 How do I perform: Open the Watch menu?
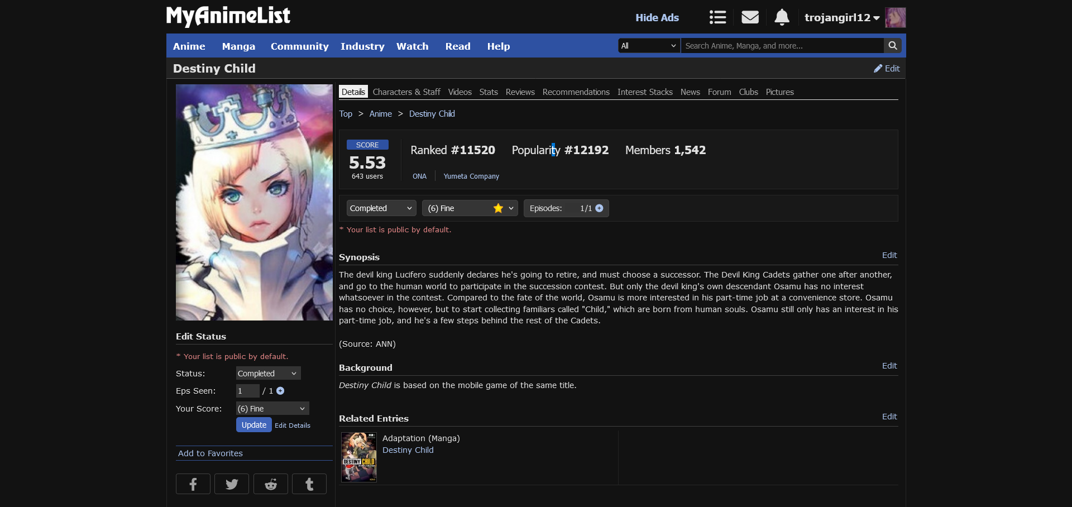pyautogui.click(x=413, y=46)
